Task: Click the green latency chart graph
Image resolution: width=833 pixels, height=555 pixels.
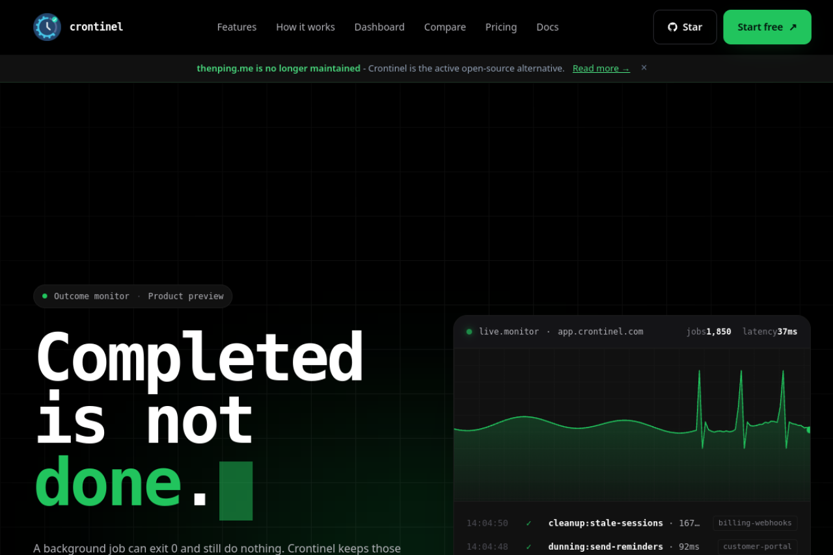Action: [632, 424]
